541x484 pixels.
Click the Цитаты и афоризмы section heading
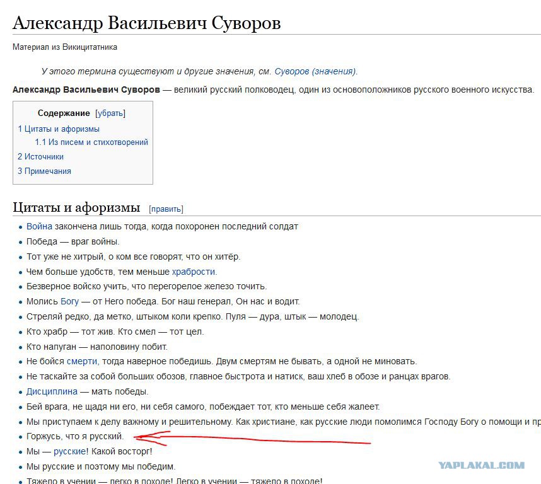pyautogui.click(x=76, y=207)
